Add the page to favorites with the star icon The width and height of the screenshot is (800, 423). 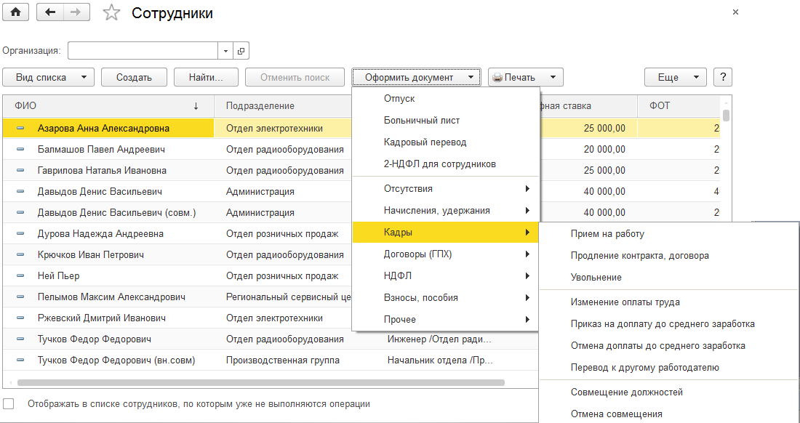tap(111, 13)
